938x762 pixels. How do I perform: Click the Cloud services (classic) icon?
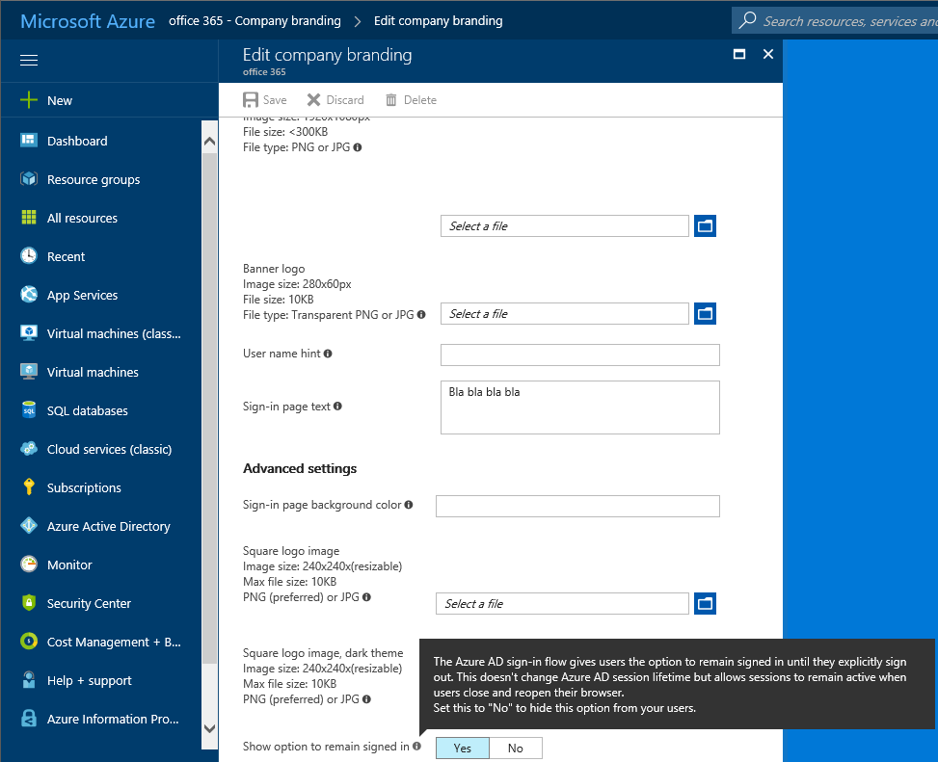click(29, 448)
